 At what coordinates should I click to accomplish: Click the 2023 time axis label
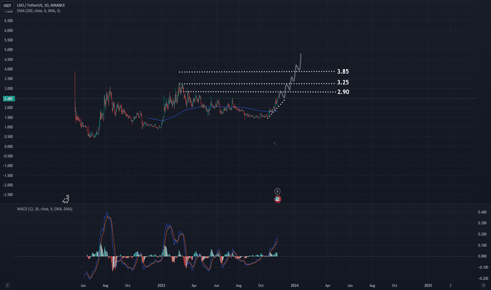pos(161,286)
